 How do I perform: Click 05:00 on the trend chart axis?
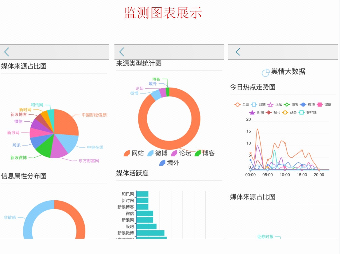[x=268, y=175]
